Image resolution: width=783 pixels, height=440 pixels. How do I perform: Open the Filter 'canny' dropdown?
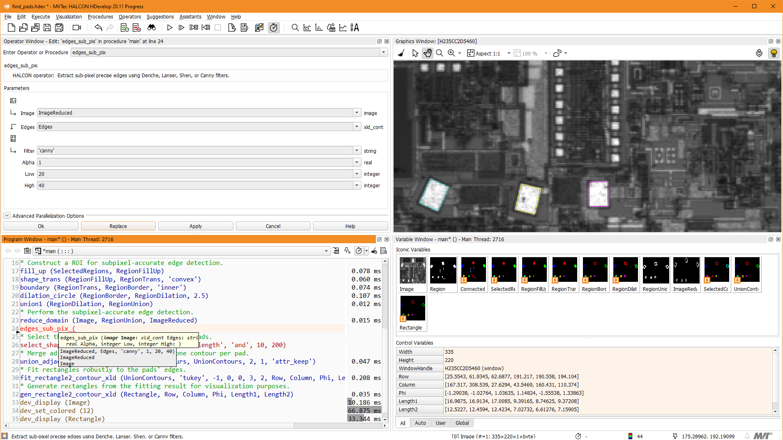[x=357, y=150]
